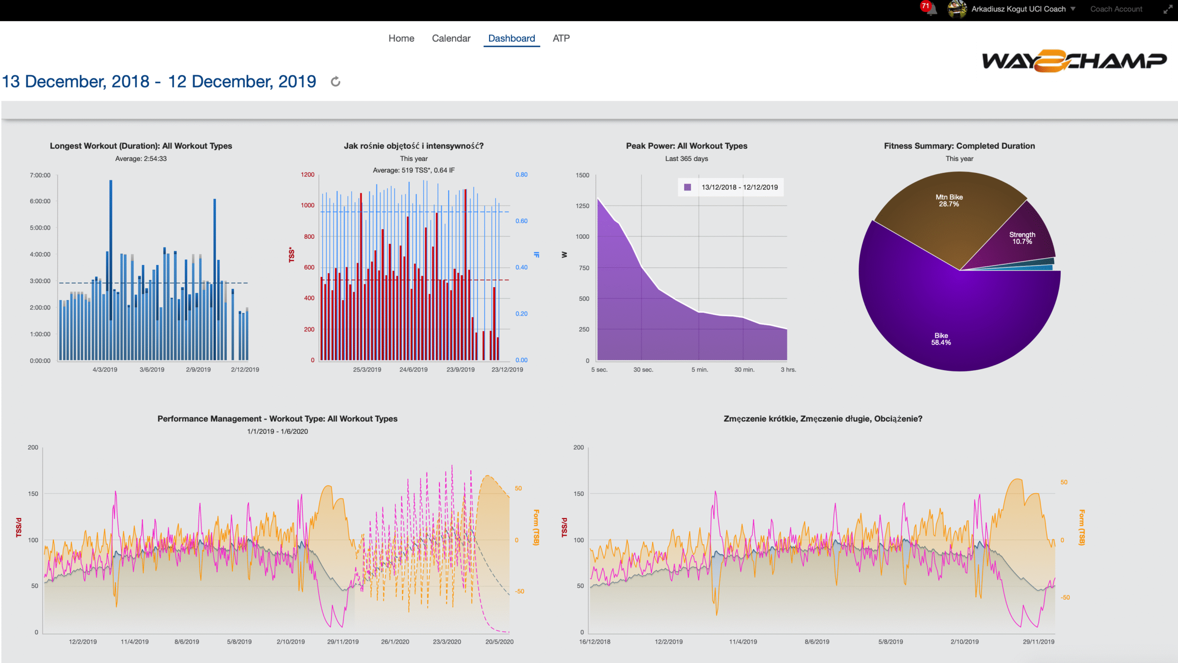Click the purple legend square in Peak Power
The width and height of the screenshot is (1178, 663).
(x=687, y=187)
